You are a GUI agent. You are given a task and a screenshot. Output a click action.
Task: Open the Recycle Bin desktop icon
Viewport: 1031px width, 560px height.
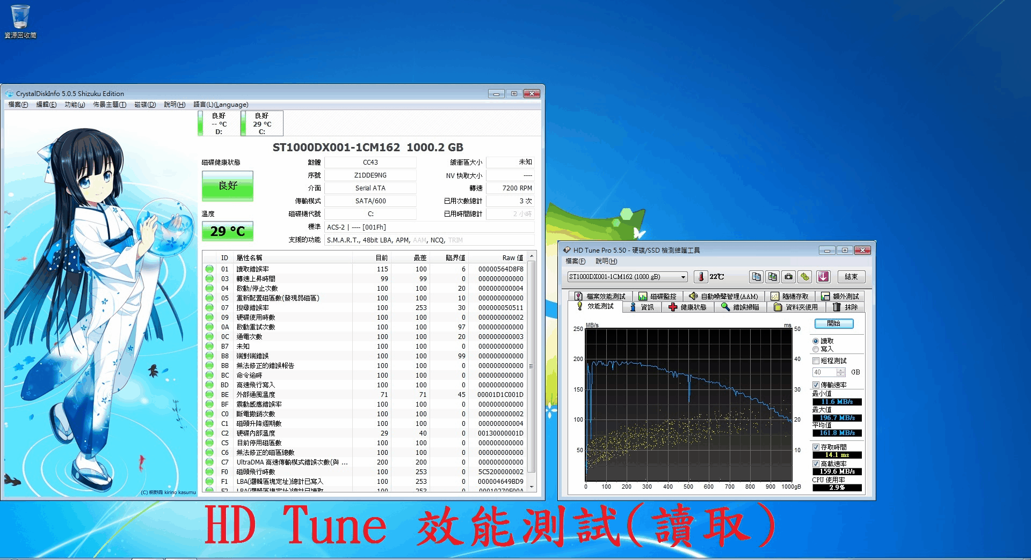coord(20,21)
